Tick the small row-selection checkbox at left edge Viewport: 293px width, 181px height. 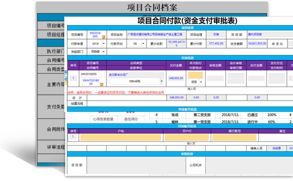(x=66, y=76)
